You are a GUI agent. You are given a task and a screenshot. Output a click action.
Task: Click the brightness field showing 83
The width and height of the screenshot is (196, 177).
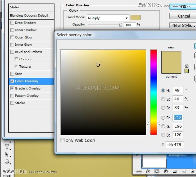pos(178,108)
